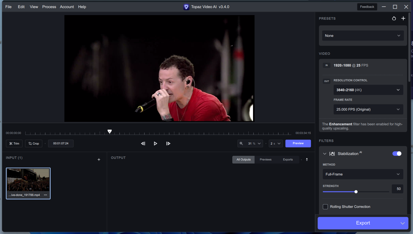Screen dimensions: 413x234
Task: Select the ive-done_191788.mp4 input thumbnail
Action: pyautogui.click(x=28, y=180)
